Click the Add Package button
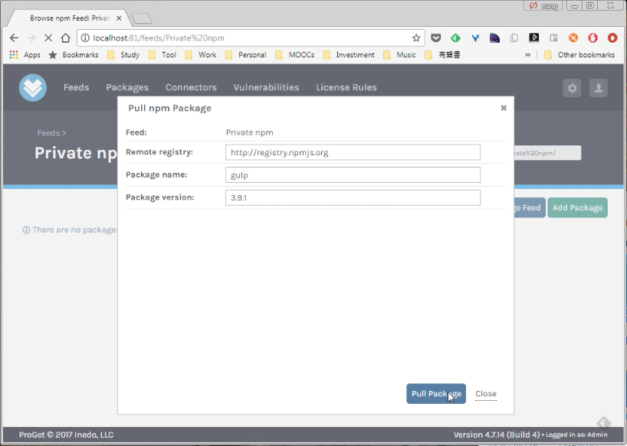This screenshot has width=627, height=446. click(577, 207)
